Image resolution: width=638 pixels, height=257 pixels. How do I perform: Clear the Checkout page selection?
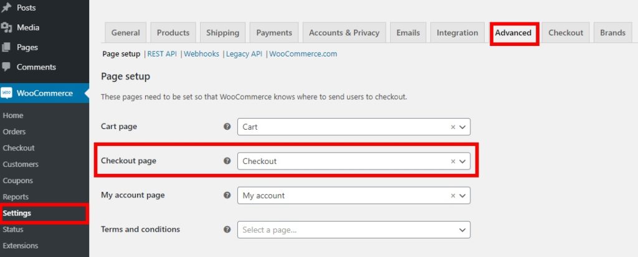point(453,161)
